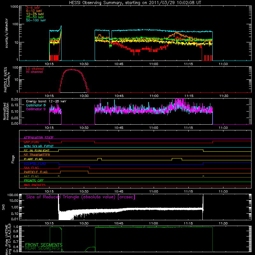Click the LO channel legend label
The height and width of the screenshot is (255, 255).
point(35,69)
